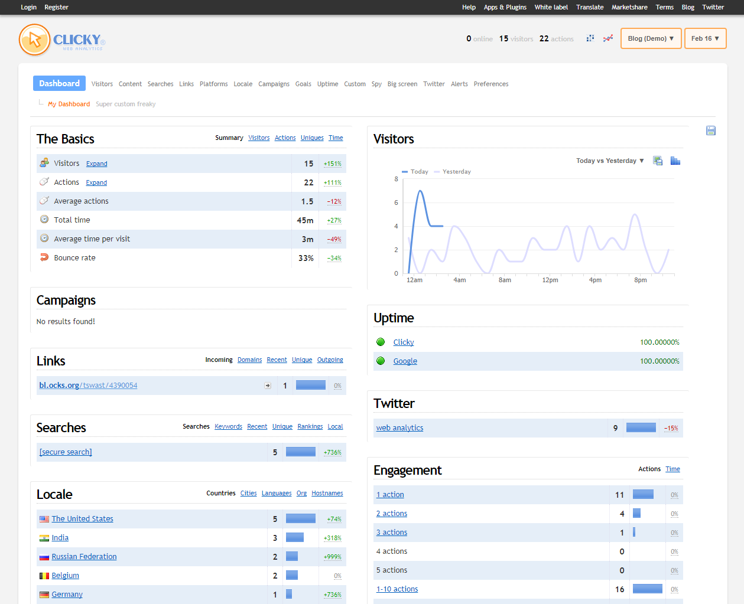Open the web analytics Twitter link
This screenshot has width=744, height=604.
399,428
